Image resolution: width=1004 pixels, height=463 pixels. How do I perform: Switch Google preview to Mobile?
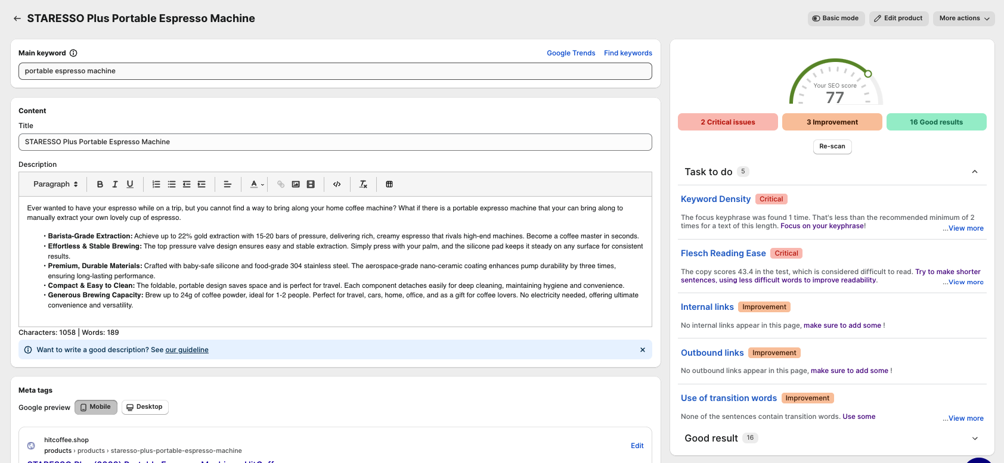(x=96, y=407)
